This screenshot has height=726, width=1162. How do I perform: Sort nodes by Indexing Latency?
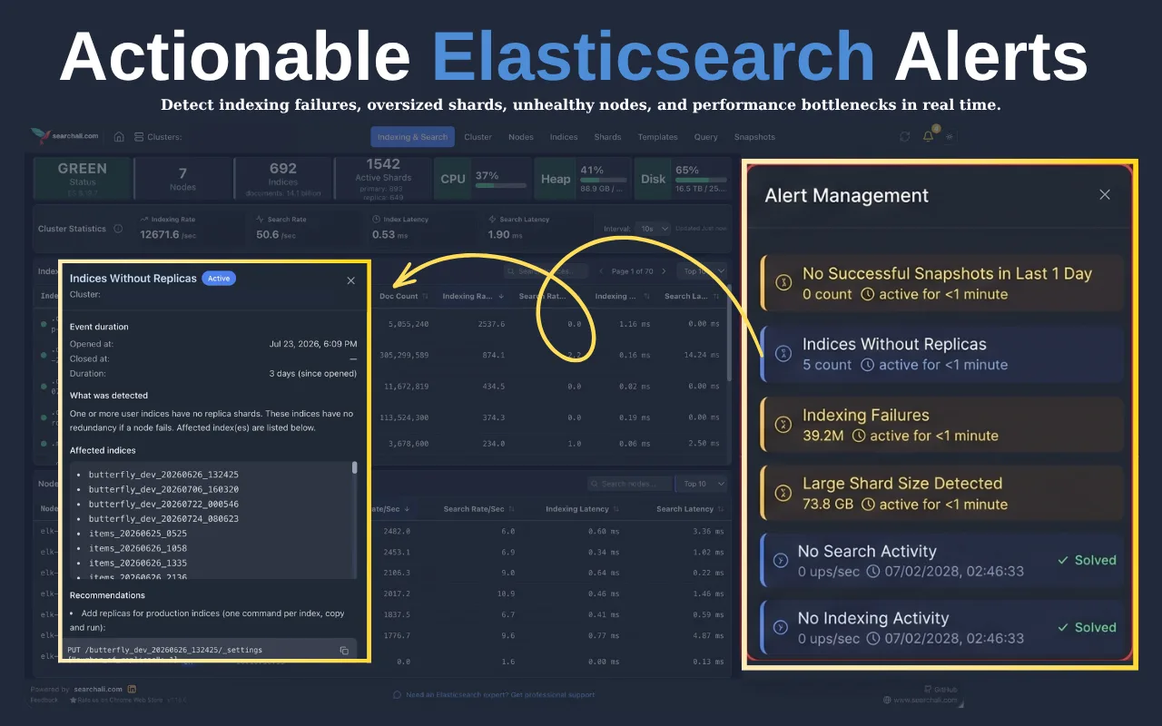tap(582, 509)
